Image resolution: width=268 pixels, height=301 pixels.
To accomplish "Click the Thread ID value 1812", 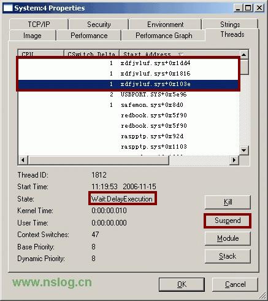I will 99,175.
